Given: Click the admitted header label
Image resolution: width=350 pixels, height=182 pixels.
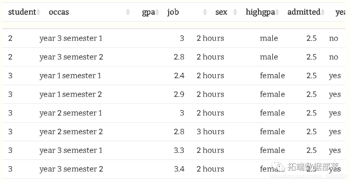Looking at the screenshot, I should click(x=304, y=12).
